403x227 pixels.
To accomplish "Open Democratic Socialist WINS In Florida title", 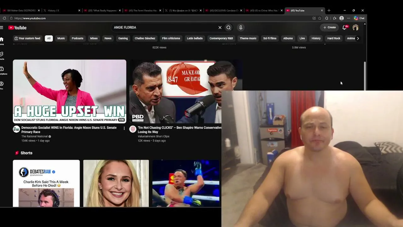I will (x=69, y=130).
